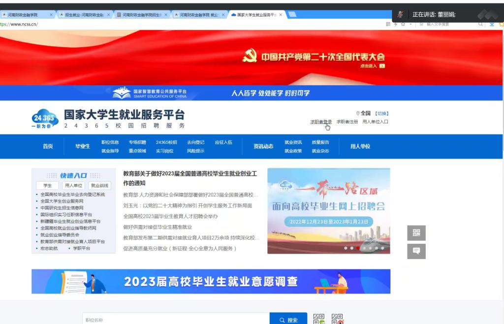The width and height of the screenshot is (504, 324).
Task: Switch to the 河南财政金融学院招生 tab
Action: (142, 15)
